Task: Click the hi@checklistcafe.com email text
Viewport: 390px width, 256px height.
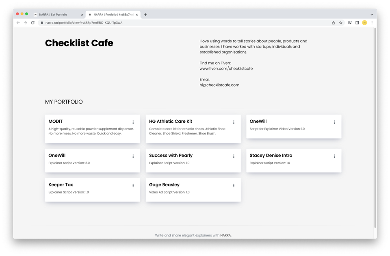Action: coord(219,85)
